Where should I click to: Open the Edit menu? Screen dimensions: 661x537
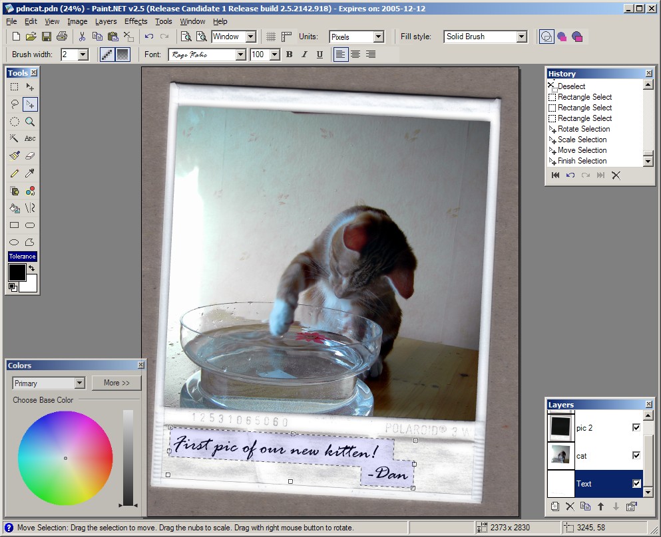coord(31,21)
